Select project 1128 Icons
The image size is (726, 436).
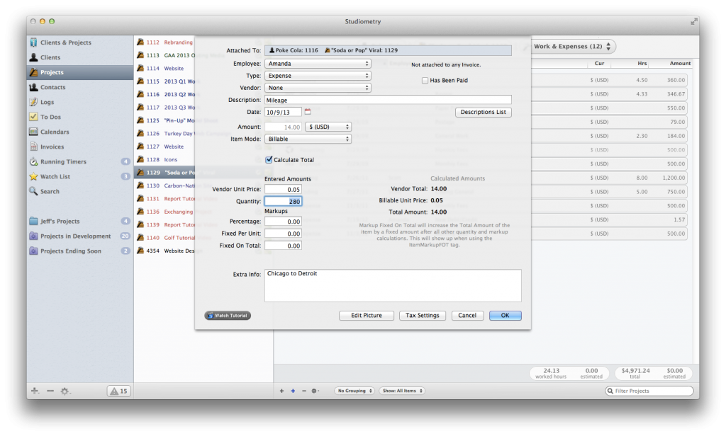pyautogui.click(x=165, y=159)
